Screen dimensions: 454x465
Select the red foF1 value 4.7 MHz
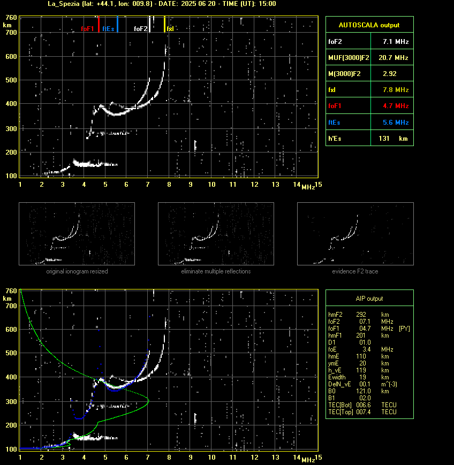click(396, 106)
